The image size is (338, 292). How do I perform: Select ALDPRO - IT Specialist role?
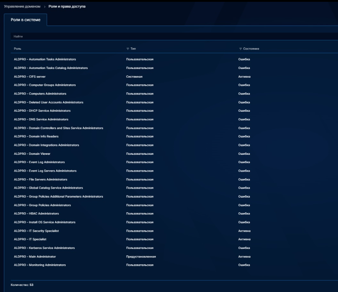click(30, 239)
